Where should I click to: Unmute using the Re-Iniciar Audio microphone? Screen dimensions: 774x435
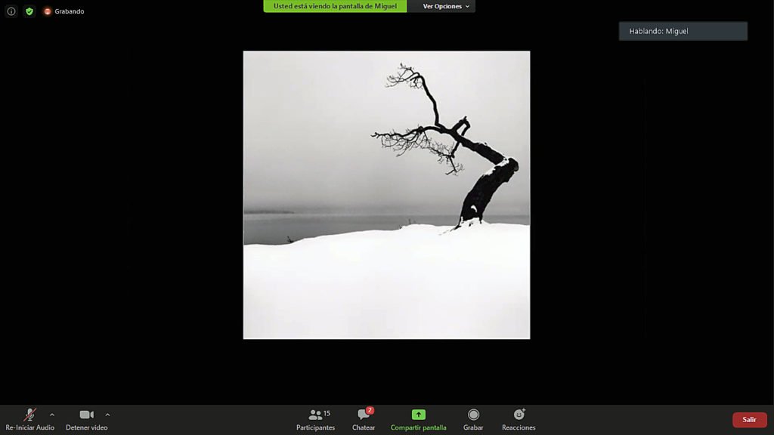(x=30, y=415)
